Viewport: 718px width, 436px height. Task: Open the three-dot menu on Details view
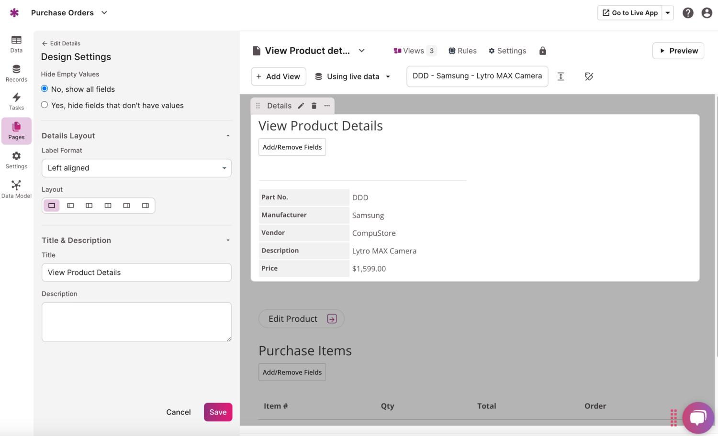pyautogui.click(x=327, y=106)
